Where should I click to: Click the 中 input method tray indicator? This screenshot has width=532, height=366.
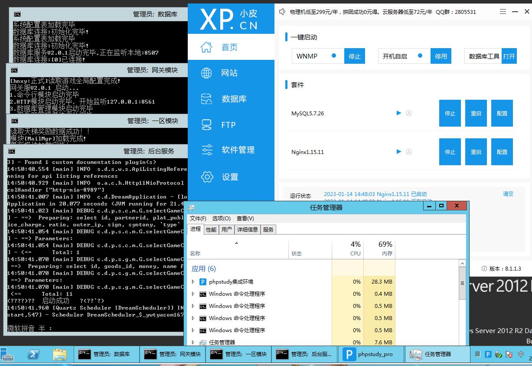[521, 354]
